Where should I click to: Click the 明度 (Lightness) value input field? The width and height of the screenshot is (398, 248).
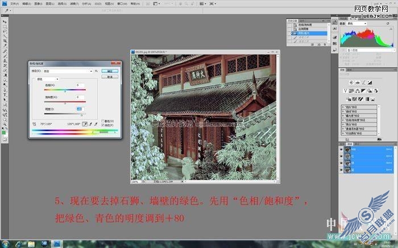point(80,109)
